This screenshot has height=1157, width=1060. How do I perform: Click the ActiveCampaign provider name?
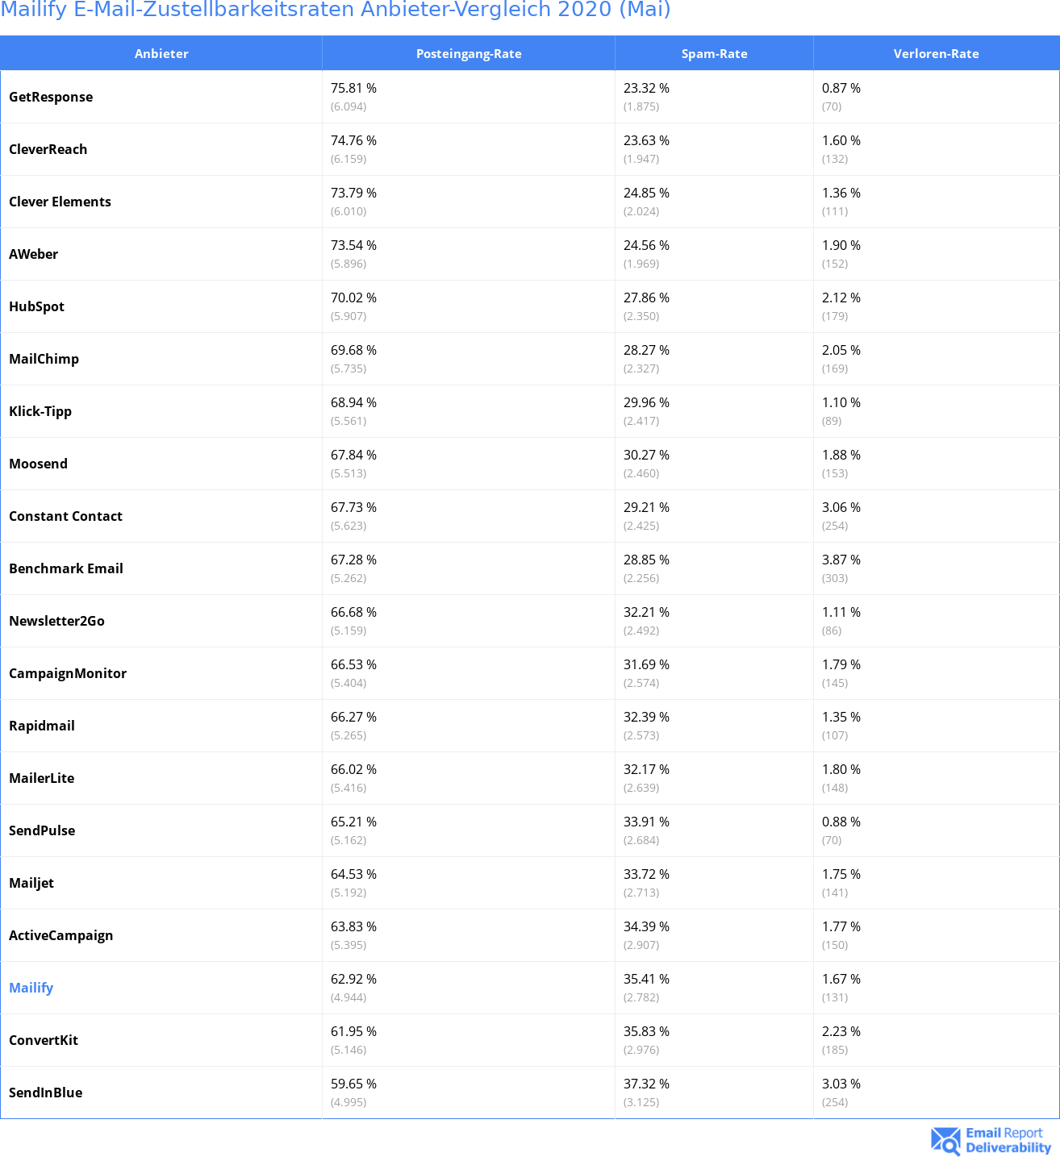(61, 935)
